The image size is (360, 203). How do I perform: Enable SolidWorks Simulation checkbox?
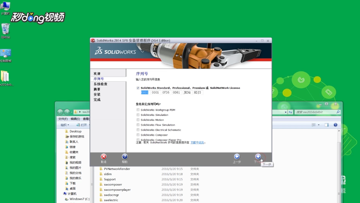(138, 115)
